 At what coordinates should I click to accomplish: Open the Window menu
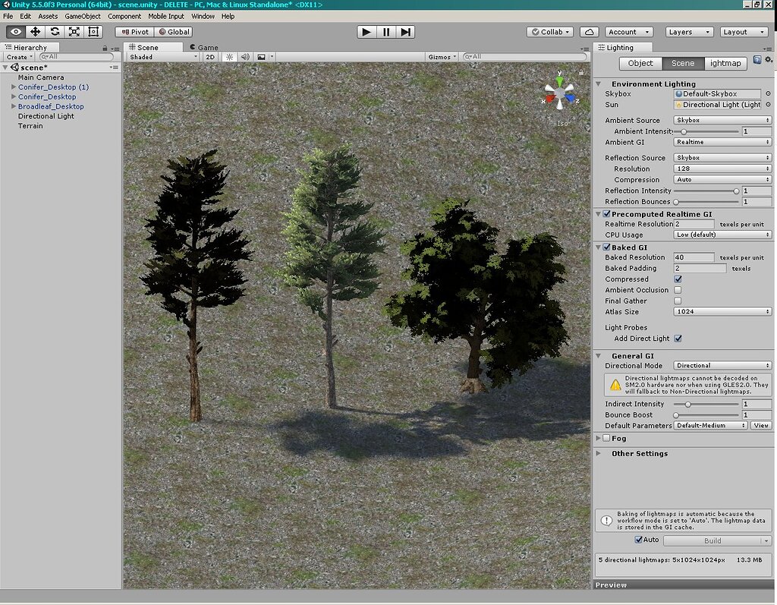pos(203,16)
